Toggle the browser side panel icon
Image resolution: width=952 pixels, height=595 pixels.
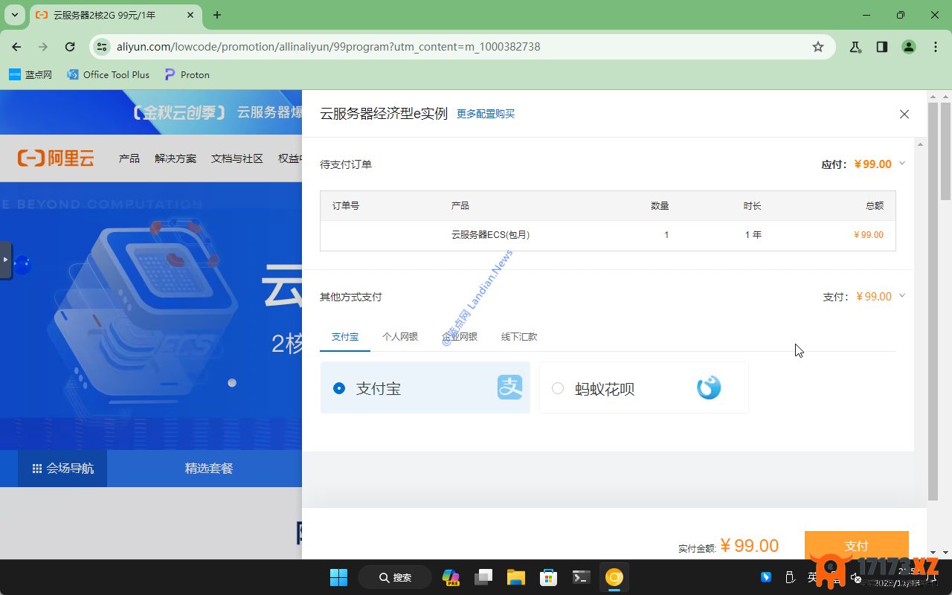(882, 47)
